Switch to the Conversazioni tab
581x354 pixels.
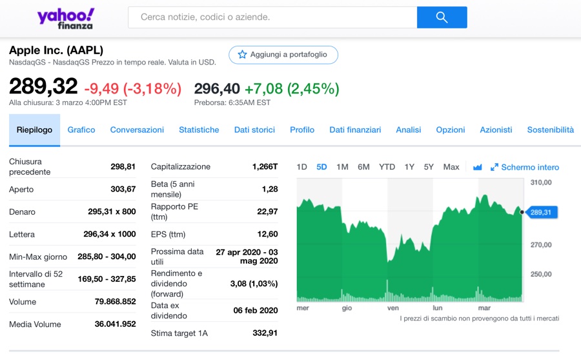coord(137,130)
